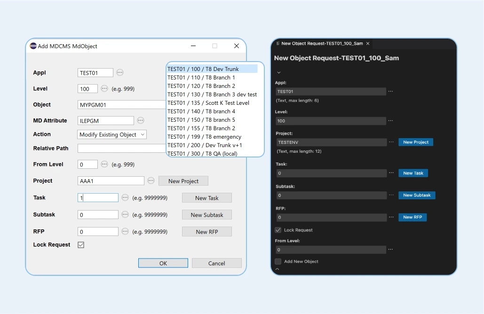Image resolution: width=484 pixels, height=314 pixels.
Task: Click the lookup icon beside Appl TEST01 field
Action: tap(120, 72)
